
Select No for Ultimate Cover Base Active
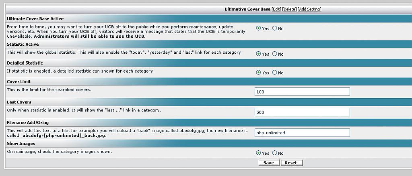(x=275, y=28)
